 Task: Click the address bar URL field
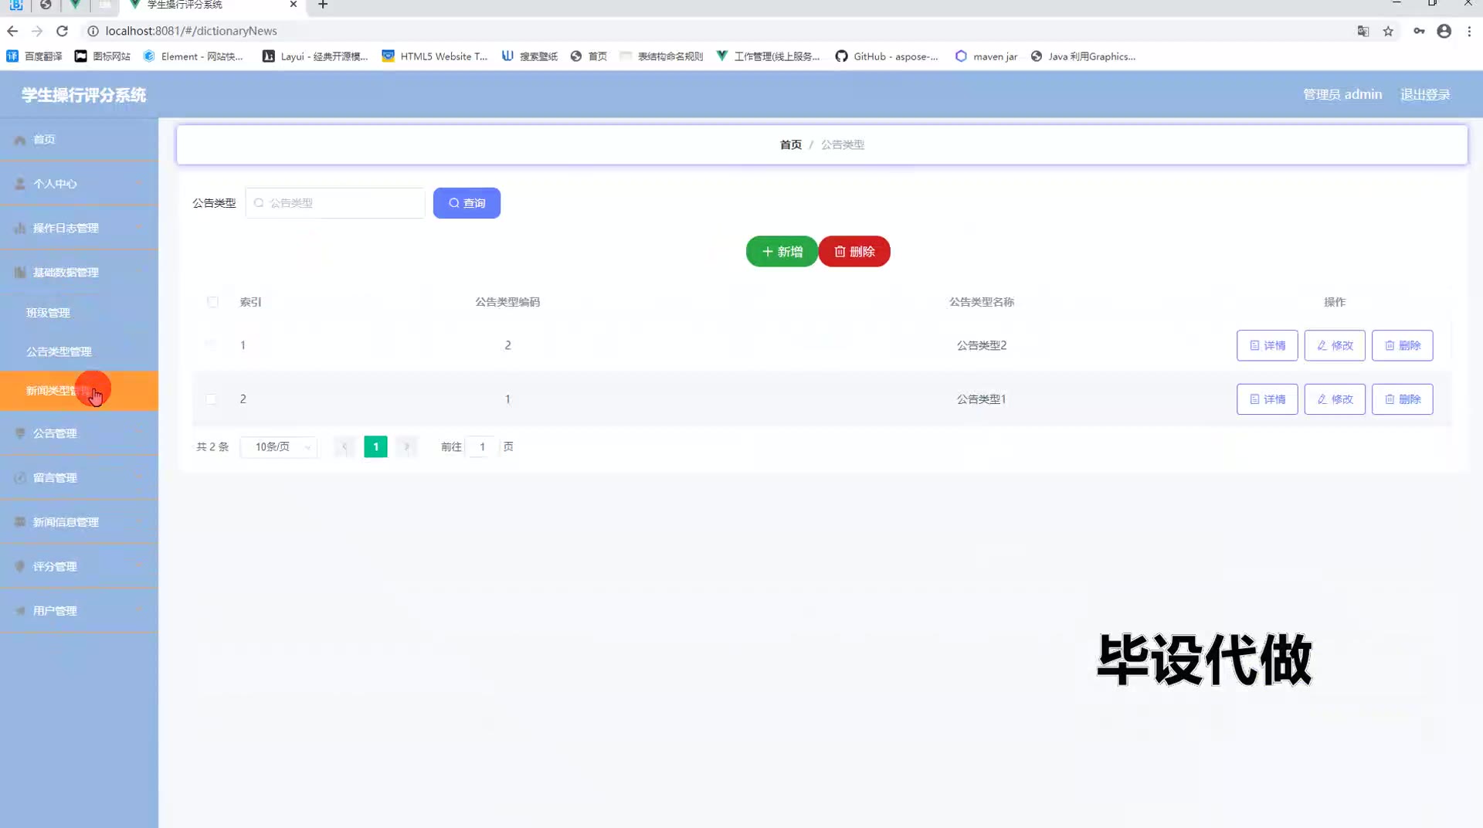(x=718, y=31)
